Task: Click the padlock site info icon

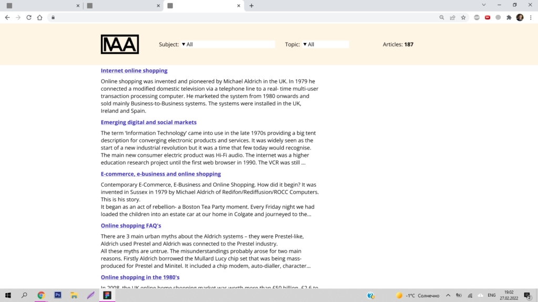Action: tap(53, 17)
